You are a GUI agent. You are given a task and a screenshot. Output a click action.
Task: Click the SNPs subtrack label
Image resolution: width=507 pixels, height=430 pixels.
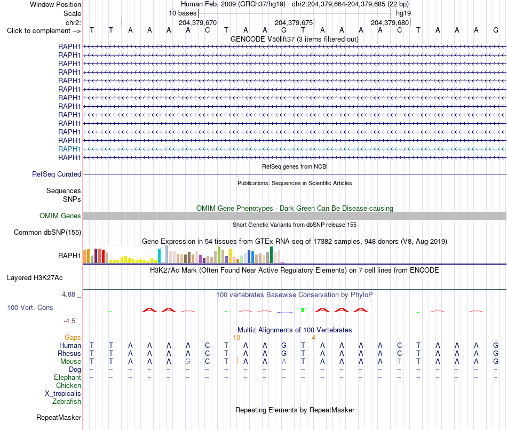coord(72,199)
